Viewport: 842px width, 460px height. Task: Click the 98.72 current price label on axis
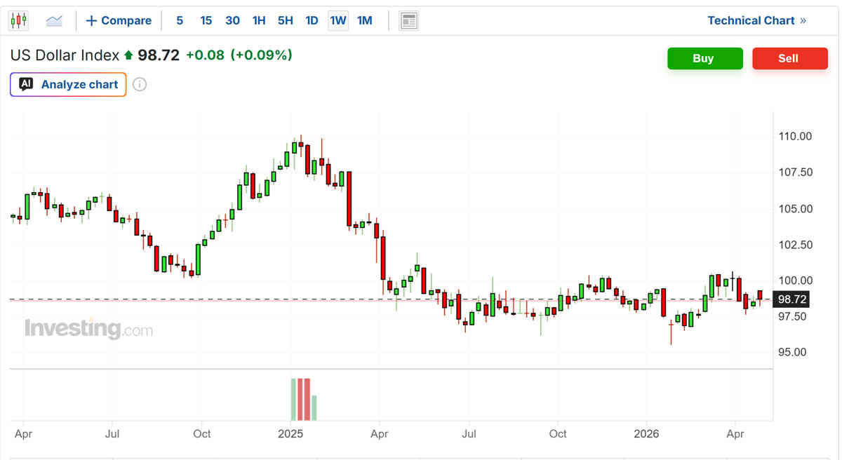tap(791, 299)
